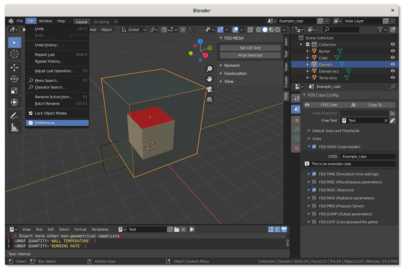Image resolution: width=405 pixels, height=271 pixels.
Task: Select Undo History... in Edit menu
Action: [57, 45]
